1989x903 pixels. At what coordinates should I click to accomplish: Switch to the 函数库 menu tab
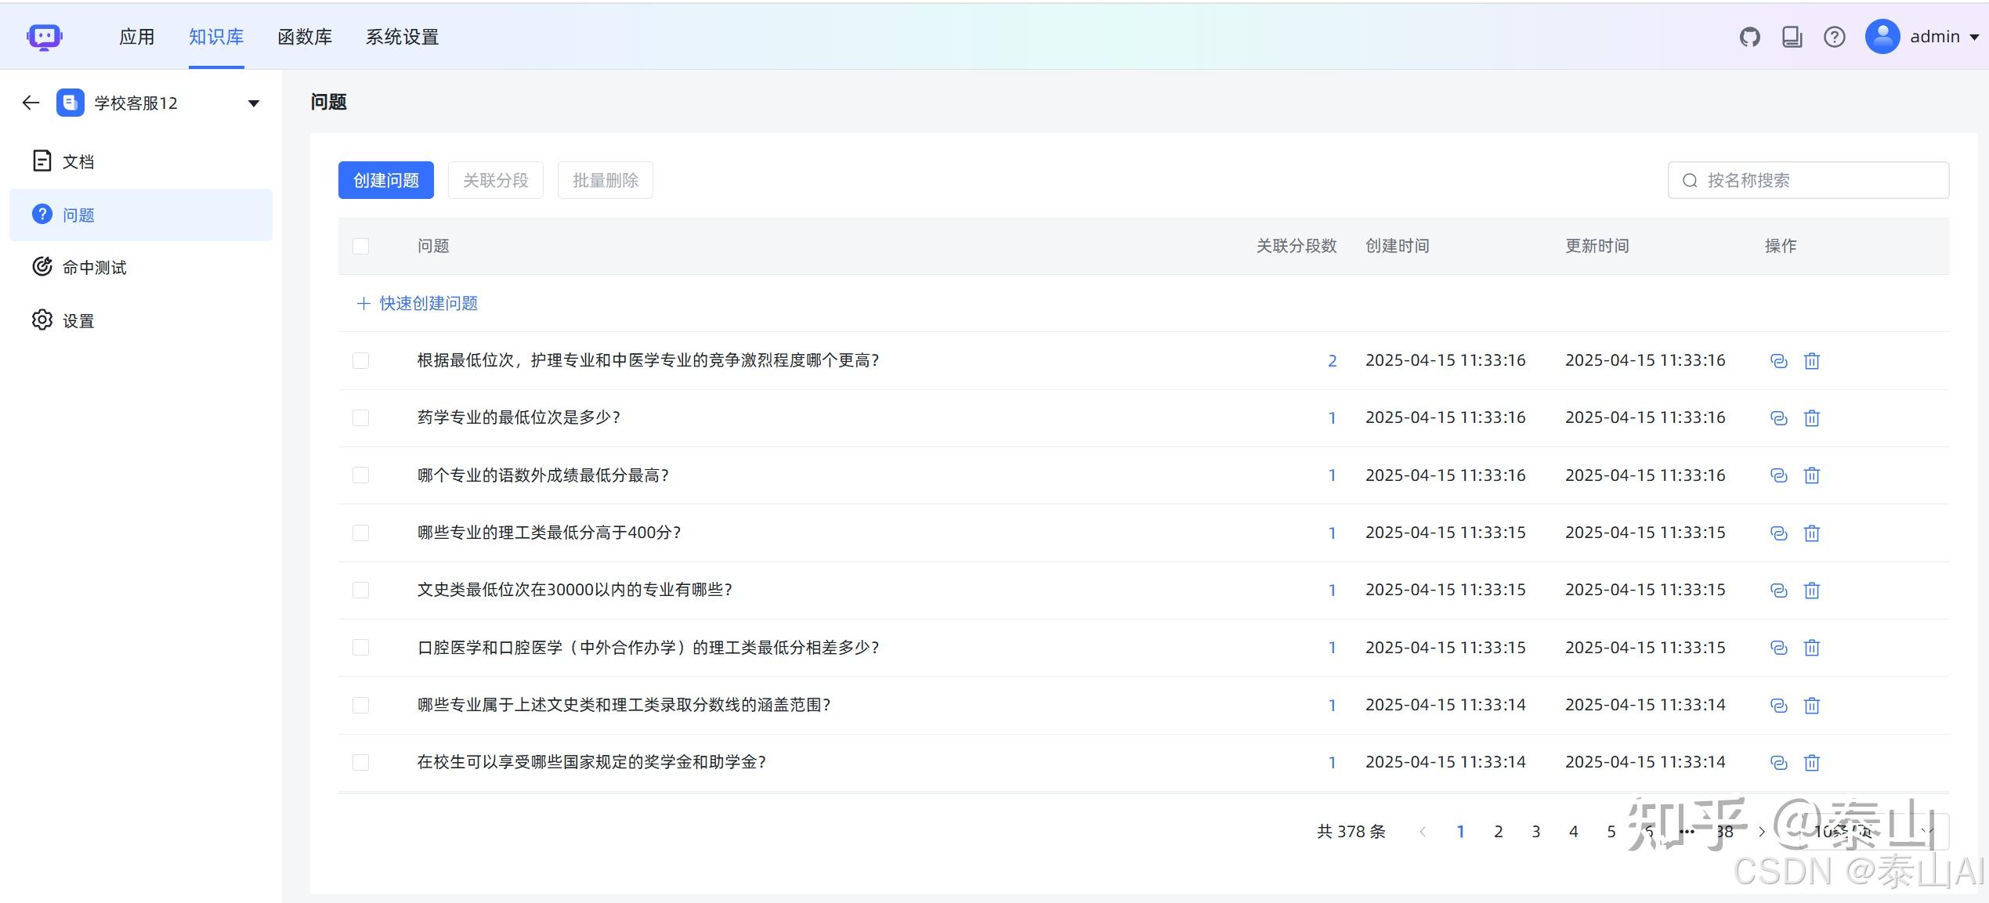click(306, 36)
